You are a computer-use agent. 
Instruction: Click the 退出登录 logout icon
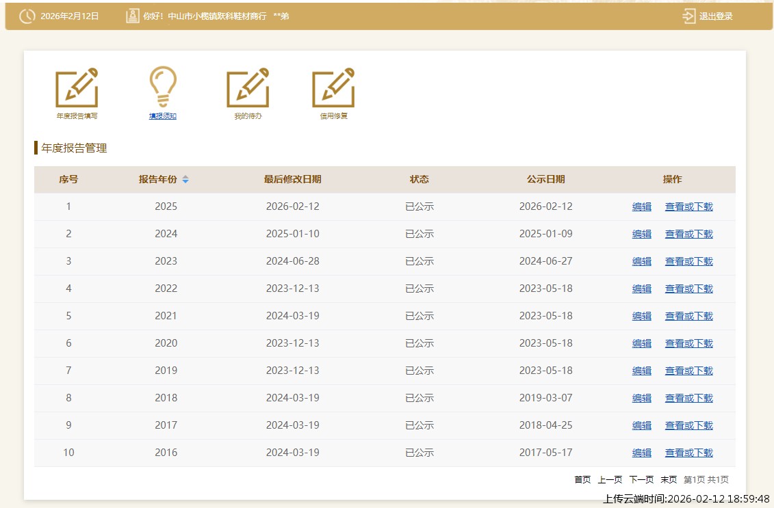click(x=688, y=16)
